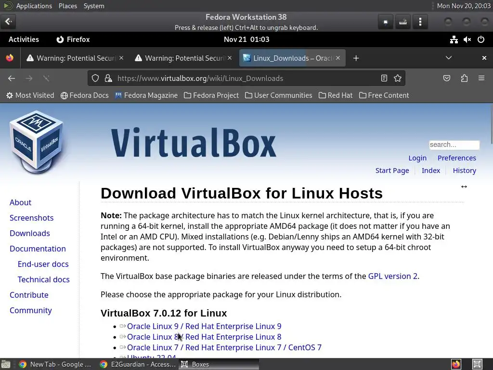Open Most Visited bookmarks

30,95
